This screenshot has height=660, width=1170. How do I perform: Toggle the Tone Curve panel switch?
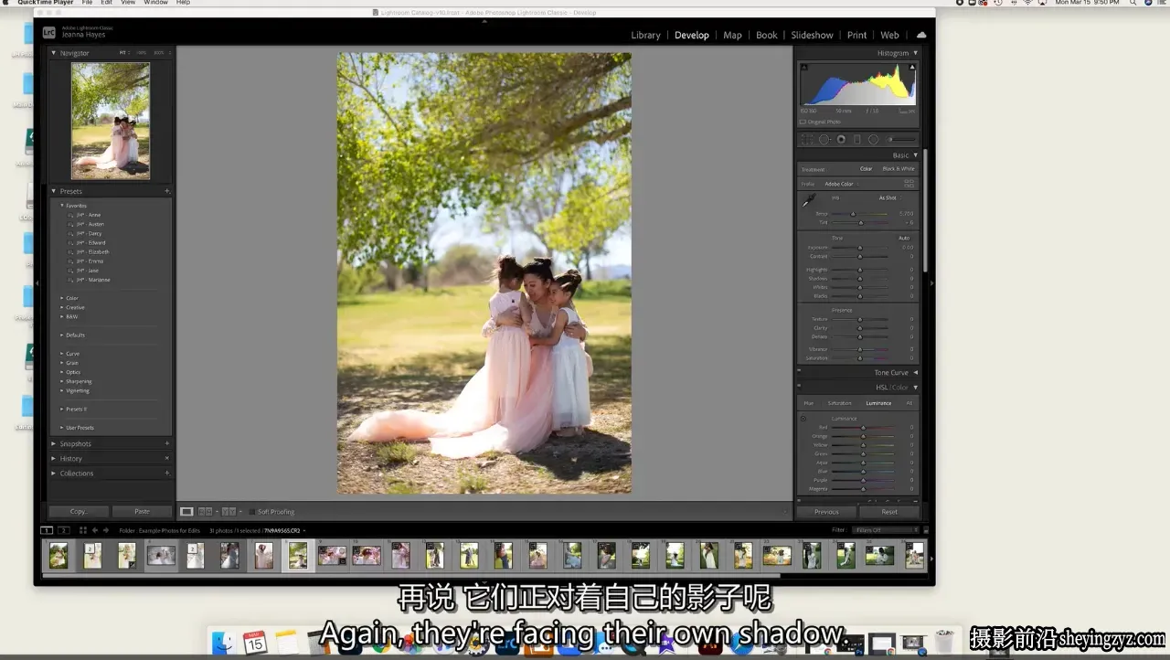pos(799,372)
